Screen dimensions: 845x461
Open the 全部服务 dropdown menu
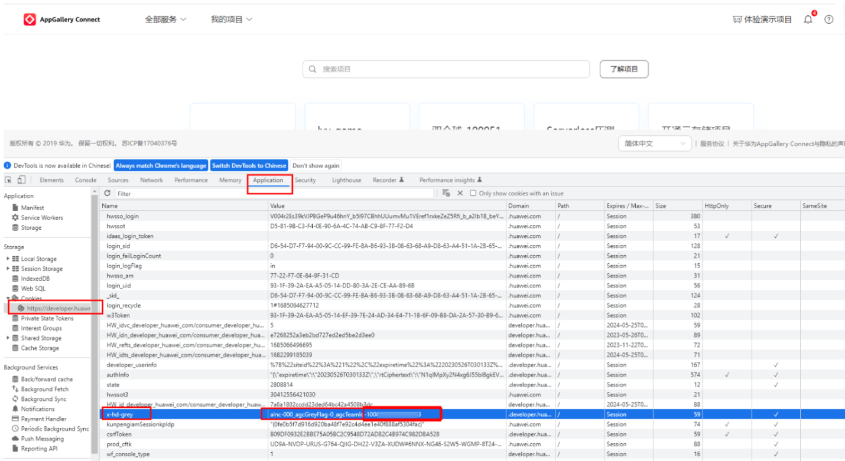165,19
